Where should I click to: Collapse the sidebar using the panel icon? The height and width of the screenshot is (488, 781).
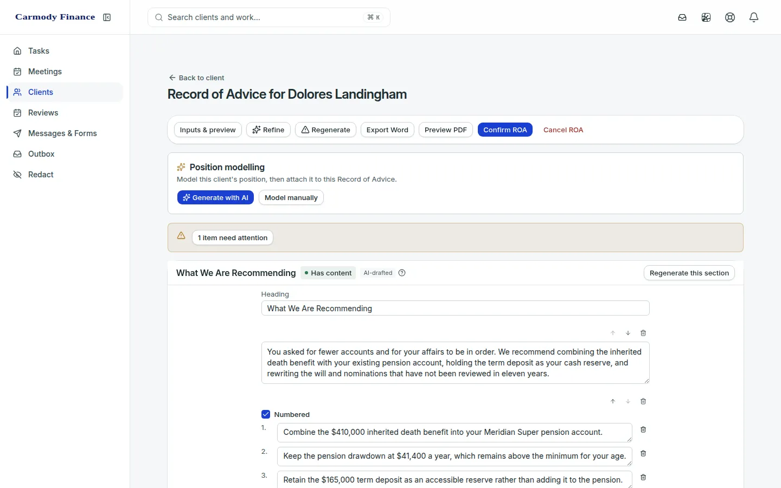coord(107,17)
